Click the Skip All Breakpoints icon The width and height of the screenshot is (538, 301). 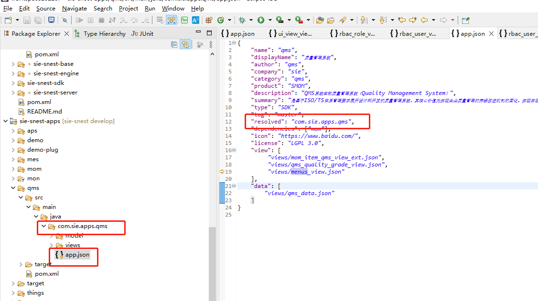pyautogui.click(x=64, y=20)
